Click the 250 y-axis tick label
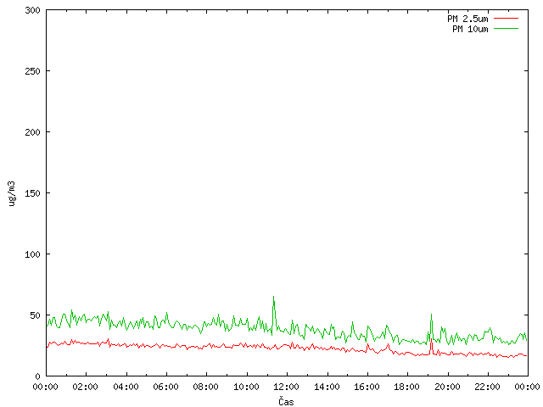The height and width of the screenshot is (407, 543). [x=32, y=71]
